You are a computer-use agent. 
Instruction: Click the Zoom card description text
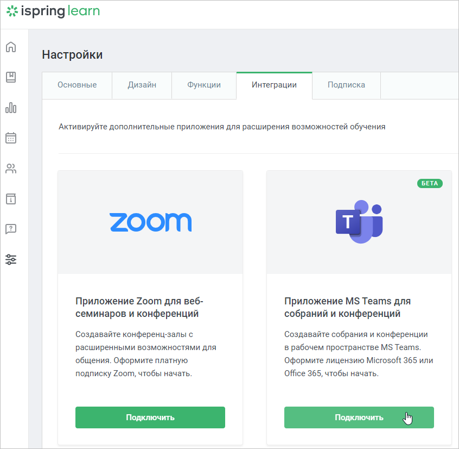[146, 354]
